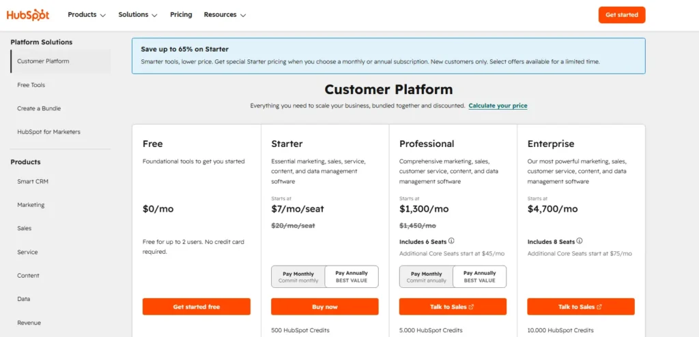Viewport: 699px width, 337px height.
Task: Click the Starter plan title
Action: [287, 144]
